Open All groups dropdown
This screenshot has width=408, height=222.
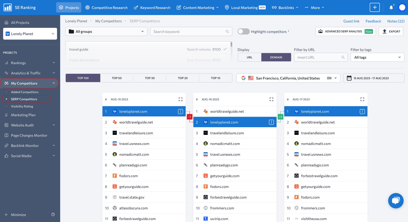click(x=106, y=32)
